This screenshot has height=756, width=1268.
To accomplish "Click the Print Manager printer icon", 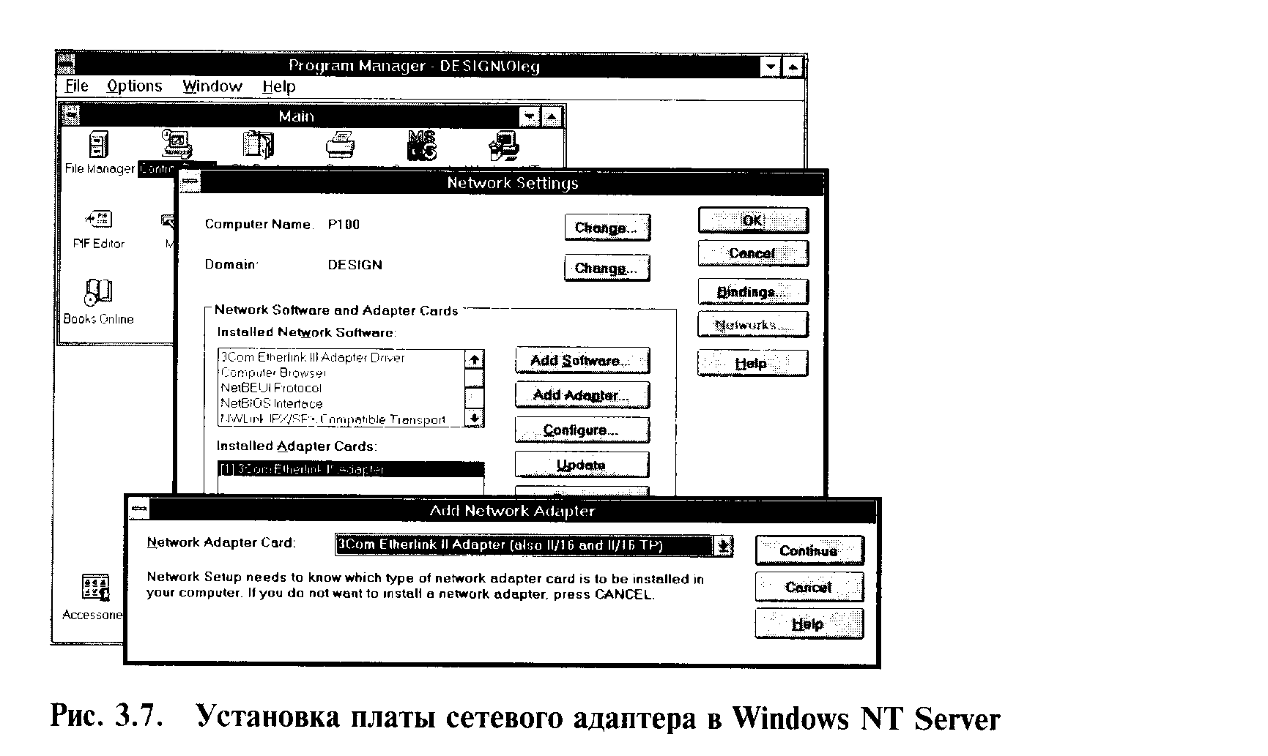I will point(341,144).
